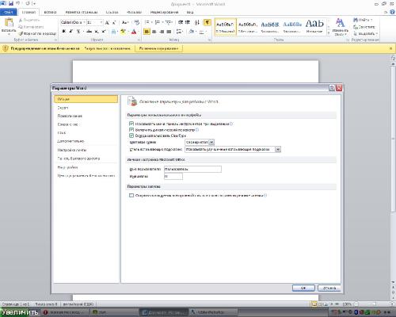The image size is (396, 317).
Task: Toggle Italic formatting in the ribbon
Action: click(x=70, y=32)
